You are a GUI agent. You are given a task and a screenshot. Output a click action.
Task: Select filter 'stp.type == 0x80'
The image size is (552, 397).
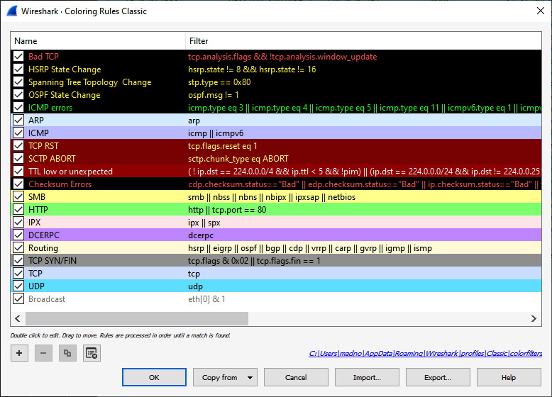[x=219, y=82]
